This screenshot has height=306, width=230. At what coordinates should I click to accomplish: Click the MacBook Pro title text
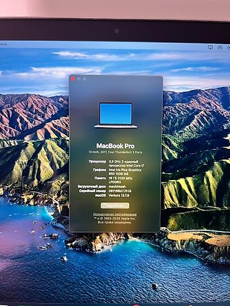[x=116, y=146]
